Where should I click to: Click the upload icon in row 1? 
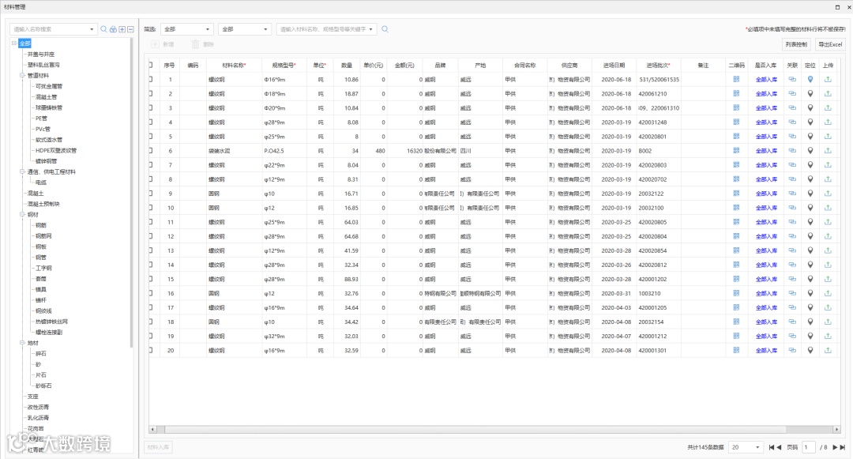click(828, 80)
